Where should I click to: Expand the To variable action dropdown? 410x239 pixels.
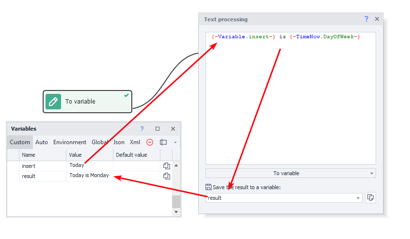tap(372, 173)
